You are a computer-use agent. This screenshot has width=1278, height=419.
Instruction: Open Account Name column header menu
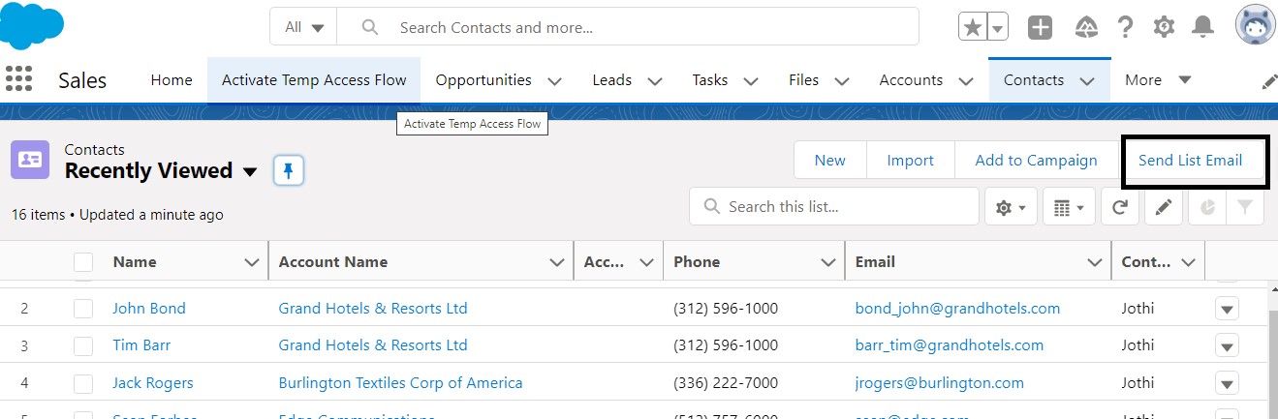point(557,262)
